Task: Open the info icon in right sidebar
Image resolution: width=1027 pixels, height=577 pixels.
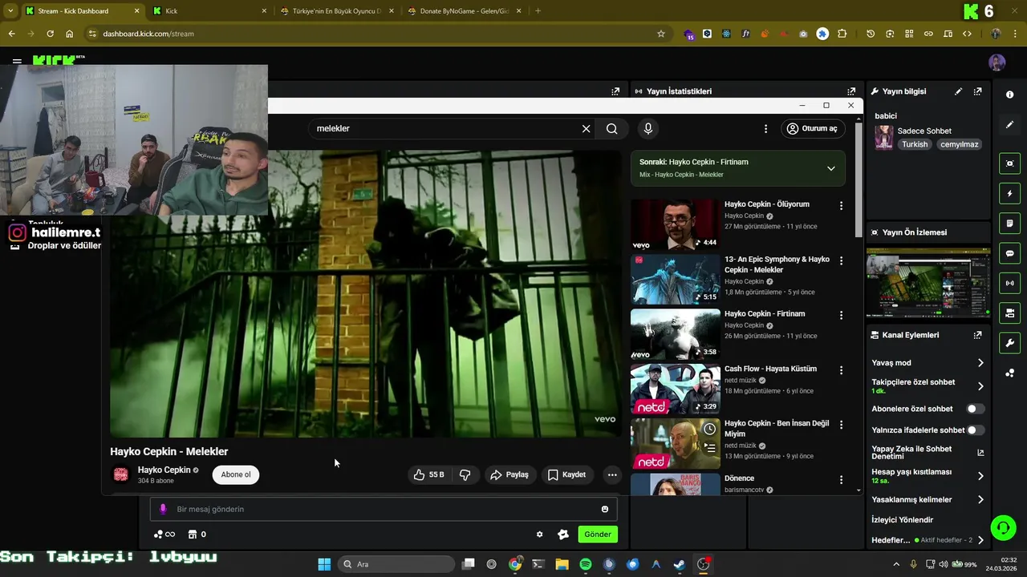Action: [1009, 95]
